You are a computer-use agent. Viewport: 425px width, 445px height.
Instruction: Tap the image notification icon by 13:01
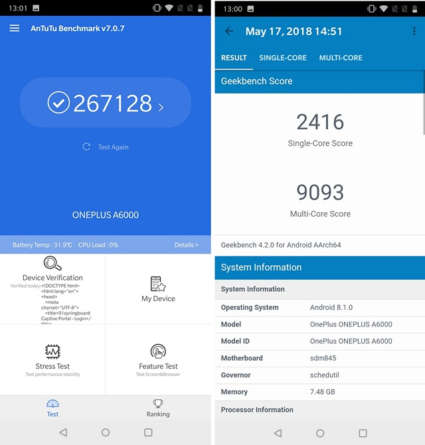[36, 8]
